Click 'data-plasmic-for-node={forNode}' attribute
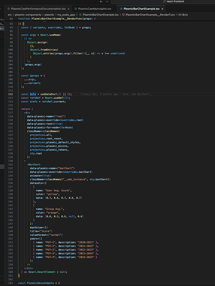This screenshot has height=286, width=215. click(x=50, y=128)
